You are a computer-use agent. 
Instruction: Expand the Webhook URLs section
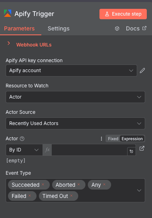coord(9,43)
